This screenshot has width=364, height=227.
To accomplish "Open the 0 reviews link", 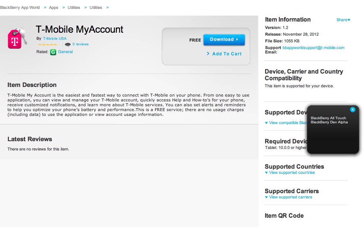I will point(80,44).
